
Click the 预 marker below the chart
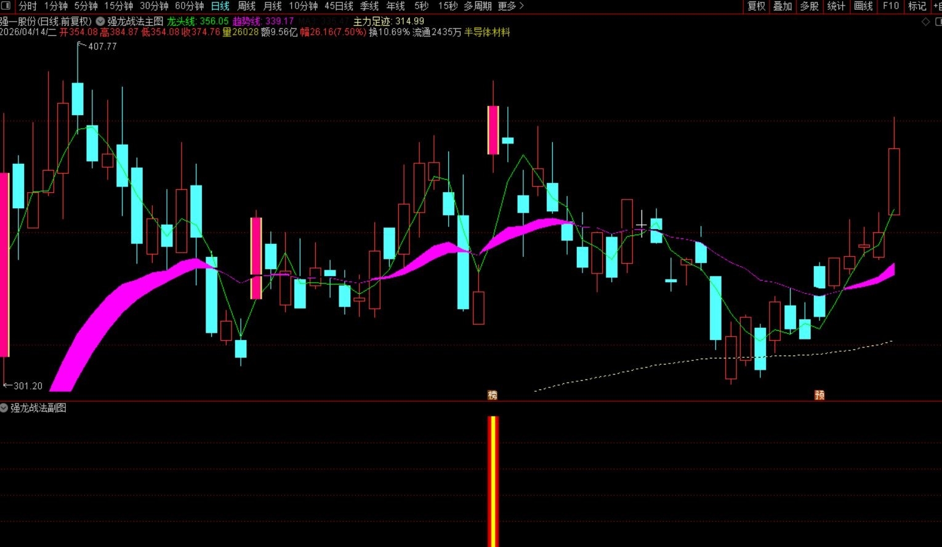click(819, 395)
